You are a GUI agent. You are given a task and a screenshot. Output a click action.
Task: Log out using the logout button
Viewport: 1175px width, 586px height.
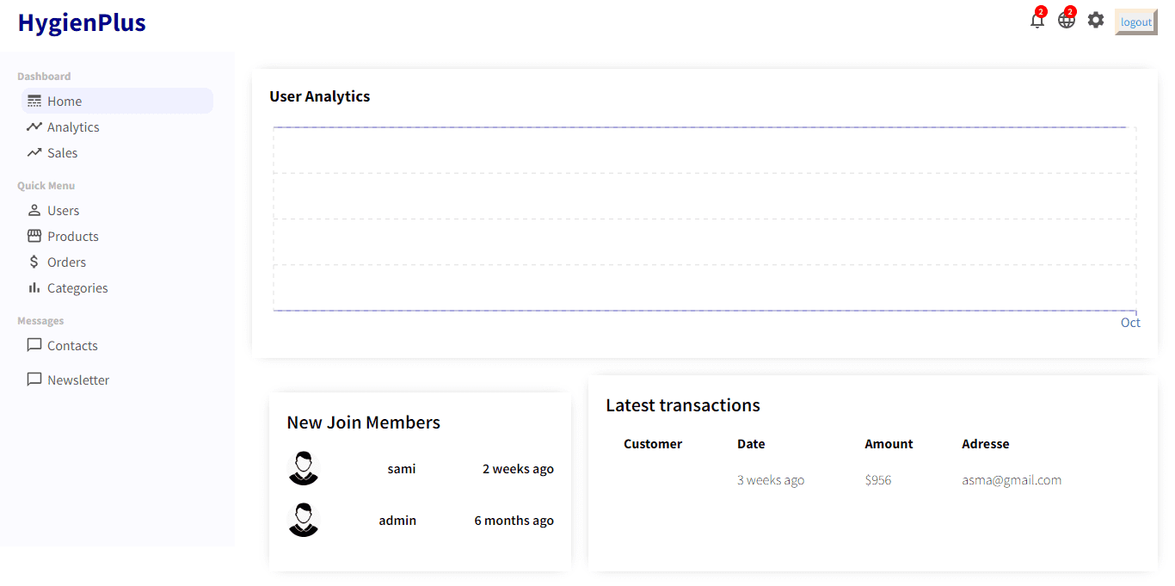(1135, 22)
